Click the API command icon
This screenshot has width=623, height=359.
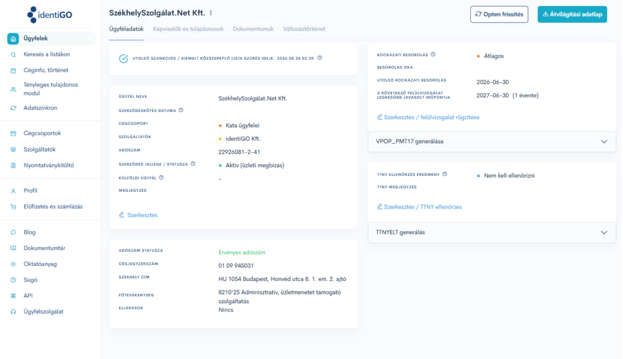coord(13,296)
